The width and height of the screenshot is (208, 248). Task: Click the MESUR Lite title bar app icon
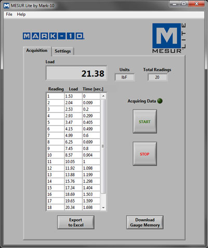pos(6,6)
